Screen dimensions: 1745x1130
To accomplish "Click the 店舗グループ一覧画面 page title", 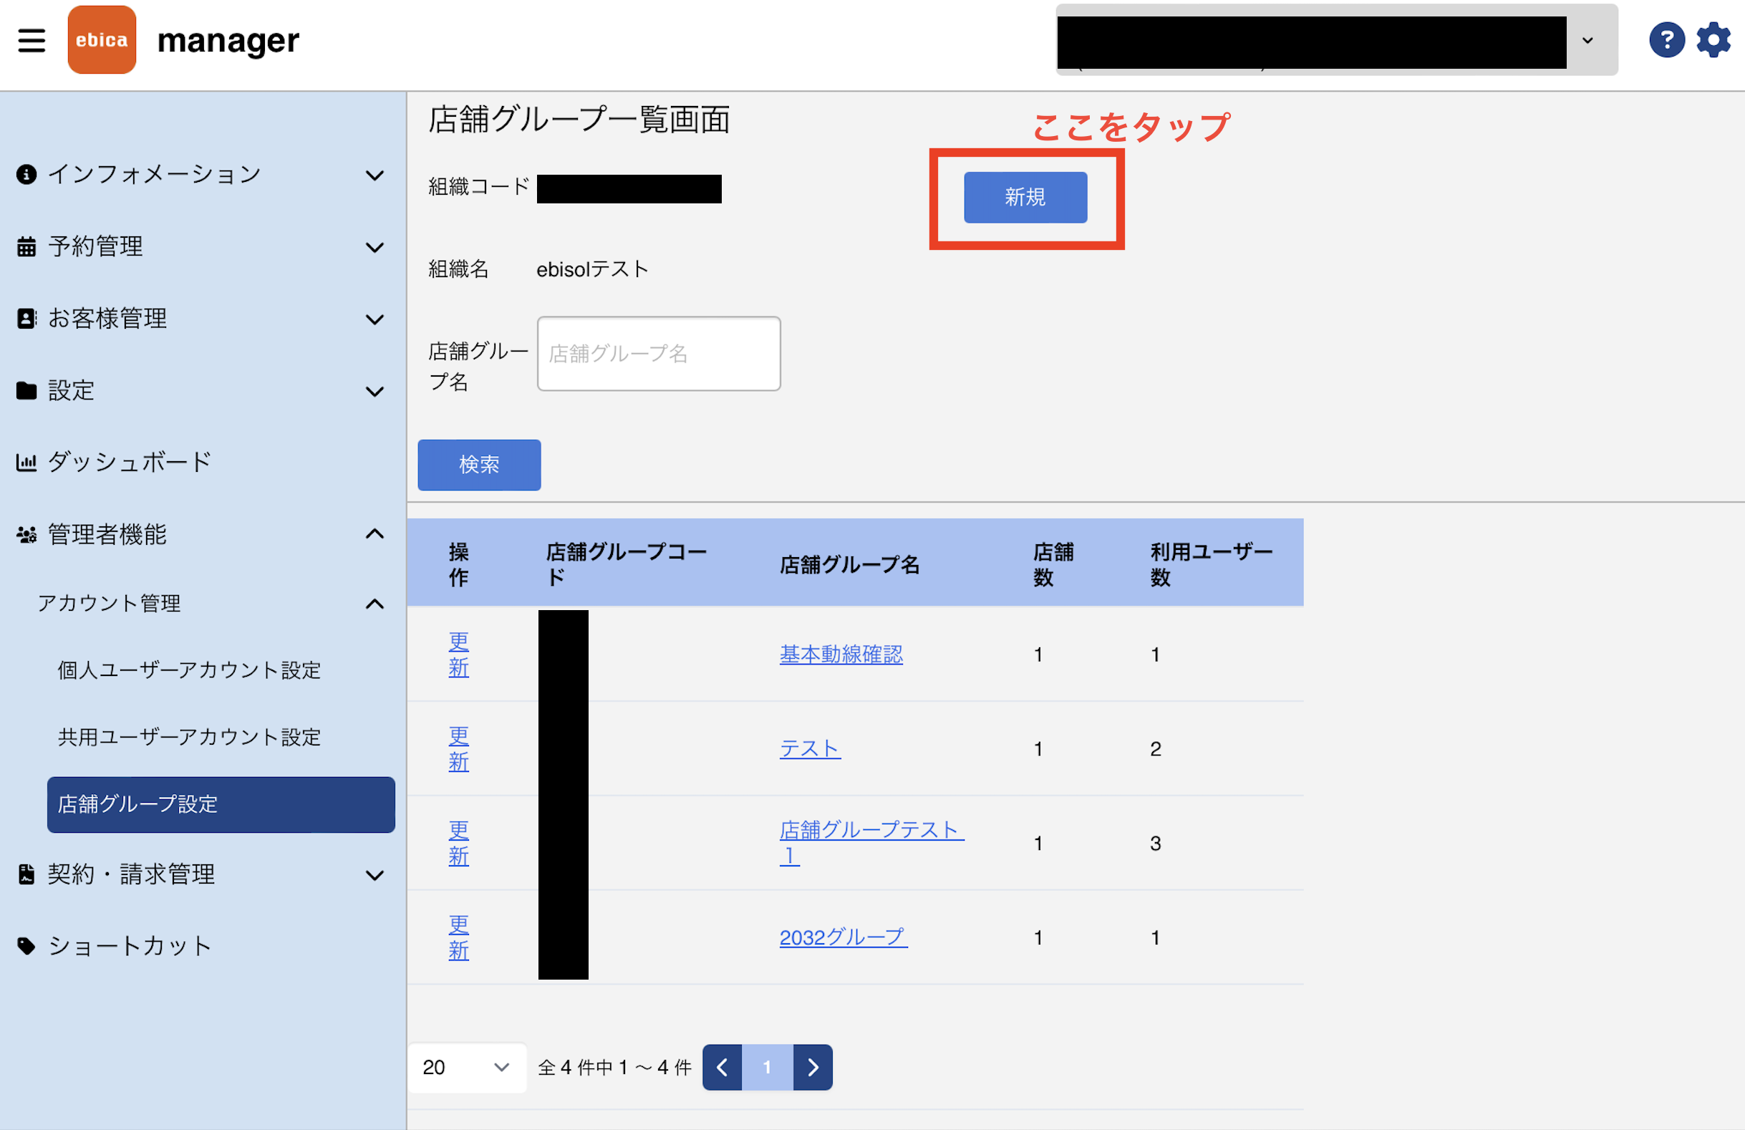I will click(579, 120).
